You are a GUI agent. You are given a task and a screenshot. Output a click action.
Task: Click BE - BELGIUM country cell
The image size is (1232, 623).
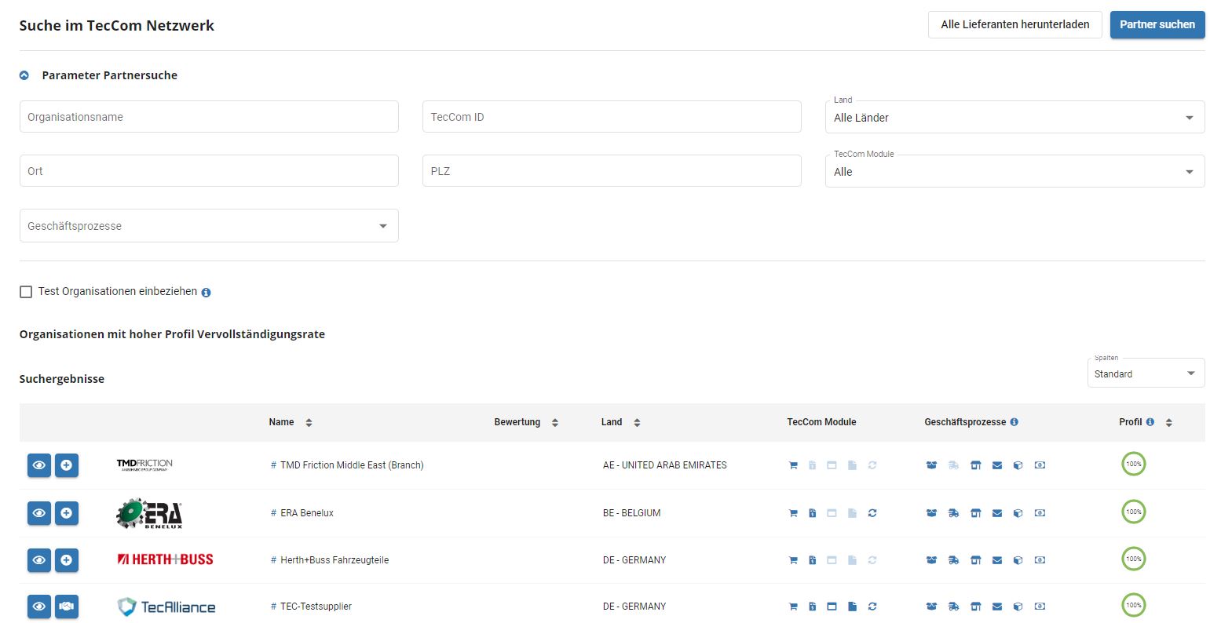[x=631, y=513]
